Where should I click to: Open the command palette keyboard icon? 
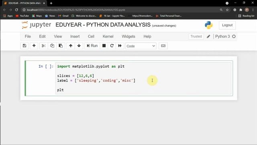(x=163, y=46)
